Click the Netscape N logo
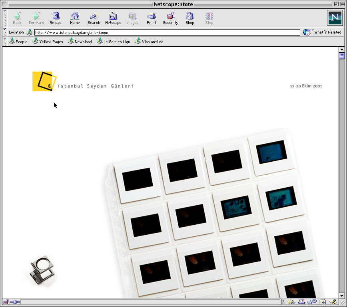Screen dimensions: 347x307 click(x=335, y=18)
